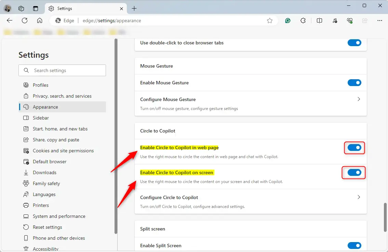Viewport: 388px width, 252px height.
Task: Toggle Enable Circle to Copilot in web page
Action: click(x=354, y=148)
